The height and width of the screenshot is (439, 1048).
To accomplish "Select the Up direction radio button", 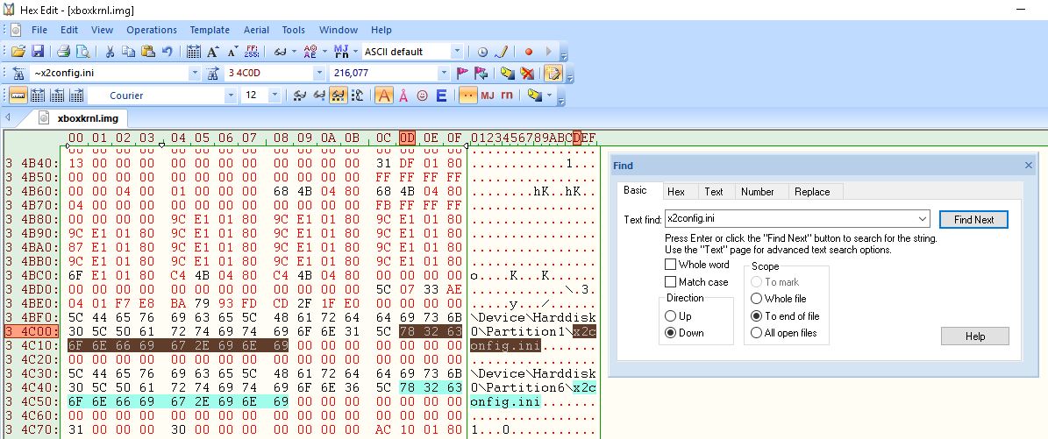I will pos(671,315).
